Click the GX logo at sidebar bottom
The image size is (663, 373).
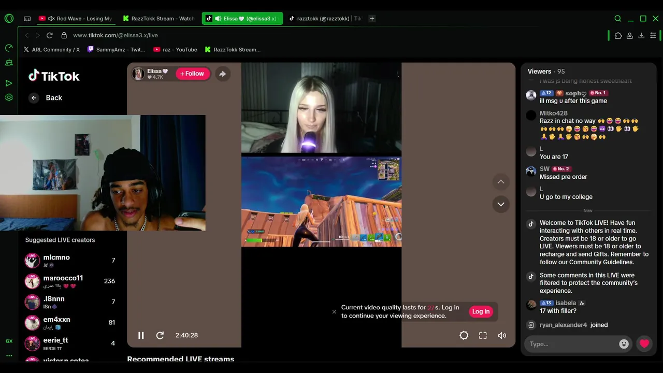9,341
